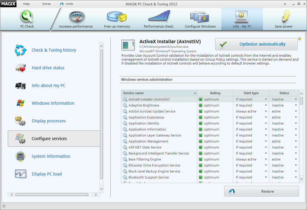Viewport: 307px width, 210px height.
Task: Open Start type dropdown for ActiveX Installer
Action: tap(266, 99)
